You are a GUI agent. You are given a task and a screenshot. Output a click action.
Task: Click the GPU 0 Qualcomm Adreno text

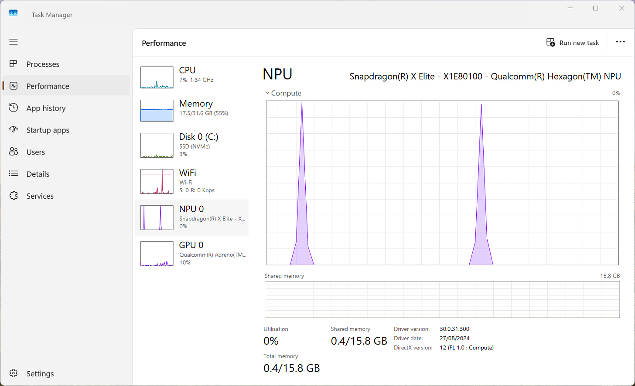[213, 255]
